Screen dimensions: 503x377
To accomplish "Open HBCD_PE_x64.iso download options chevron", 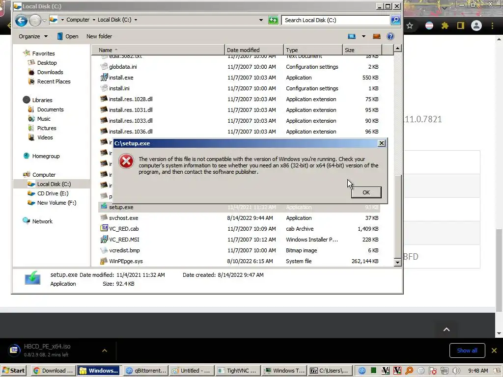I will (x=105, y=350).
